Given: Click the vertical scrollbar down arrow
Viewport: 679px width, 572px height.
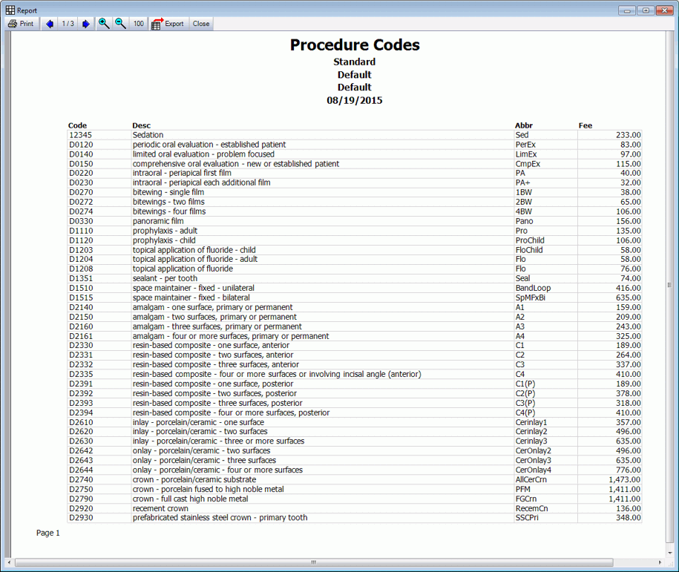Looking at the screenshot, I should click(x=670, y=553).
